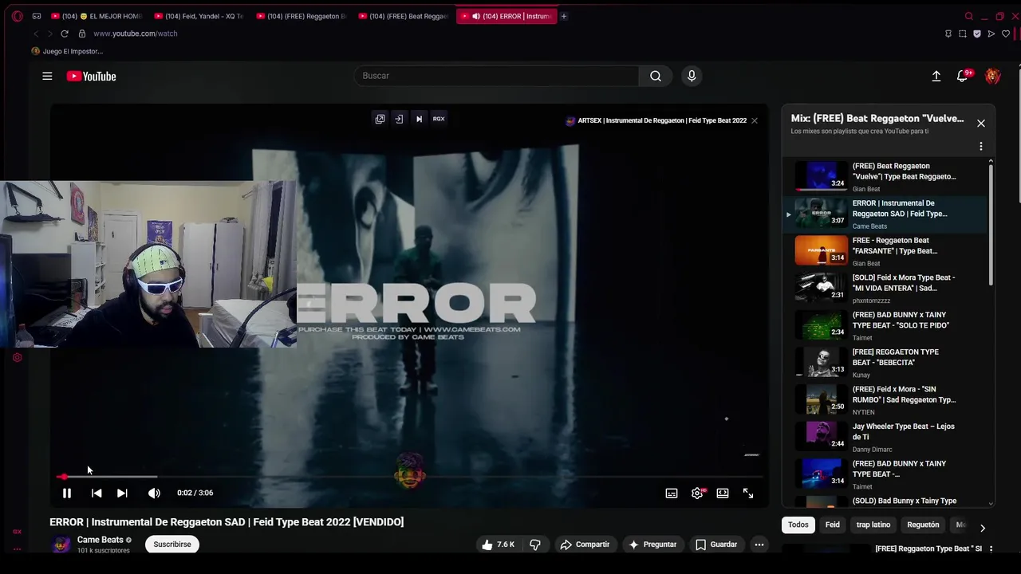Viewport: 1021px width, 574px height.
Task: Open the Mix playlist scrollbar
Action: pyautogui.click(x=991, y=223)
